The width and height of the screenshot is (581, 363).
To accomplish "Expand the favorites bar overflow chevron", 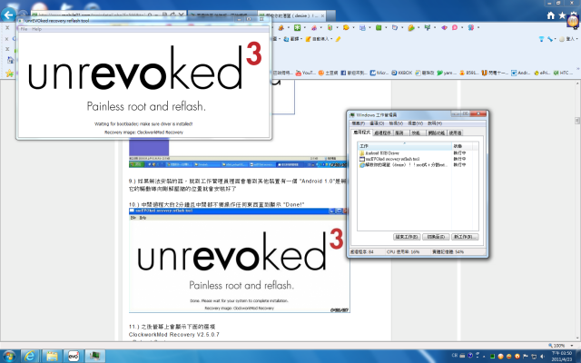I will pos(577,69).
